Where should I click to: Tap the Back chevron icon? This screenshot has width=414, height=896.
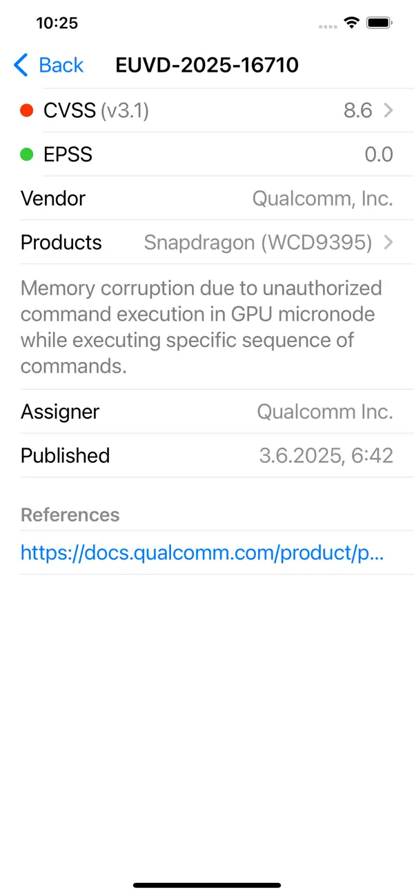coord(21,66)
